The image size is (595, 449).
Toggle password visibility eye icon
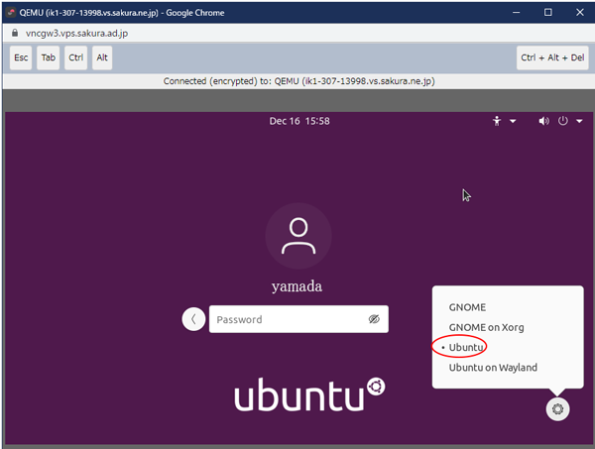[x=374, y=319]
